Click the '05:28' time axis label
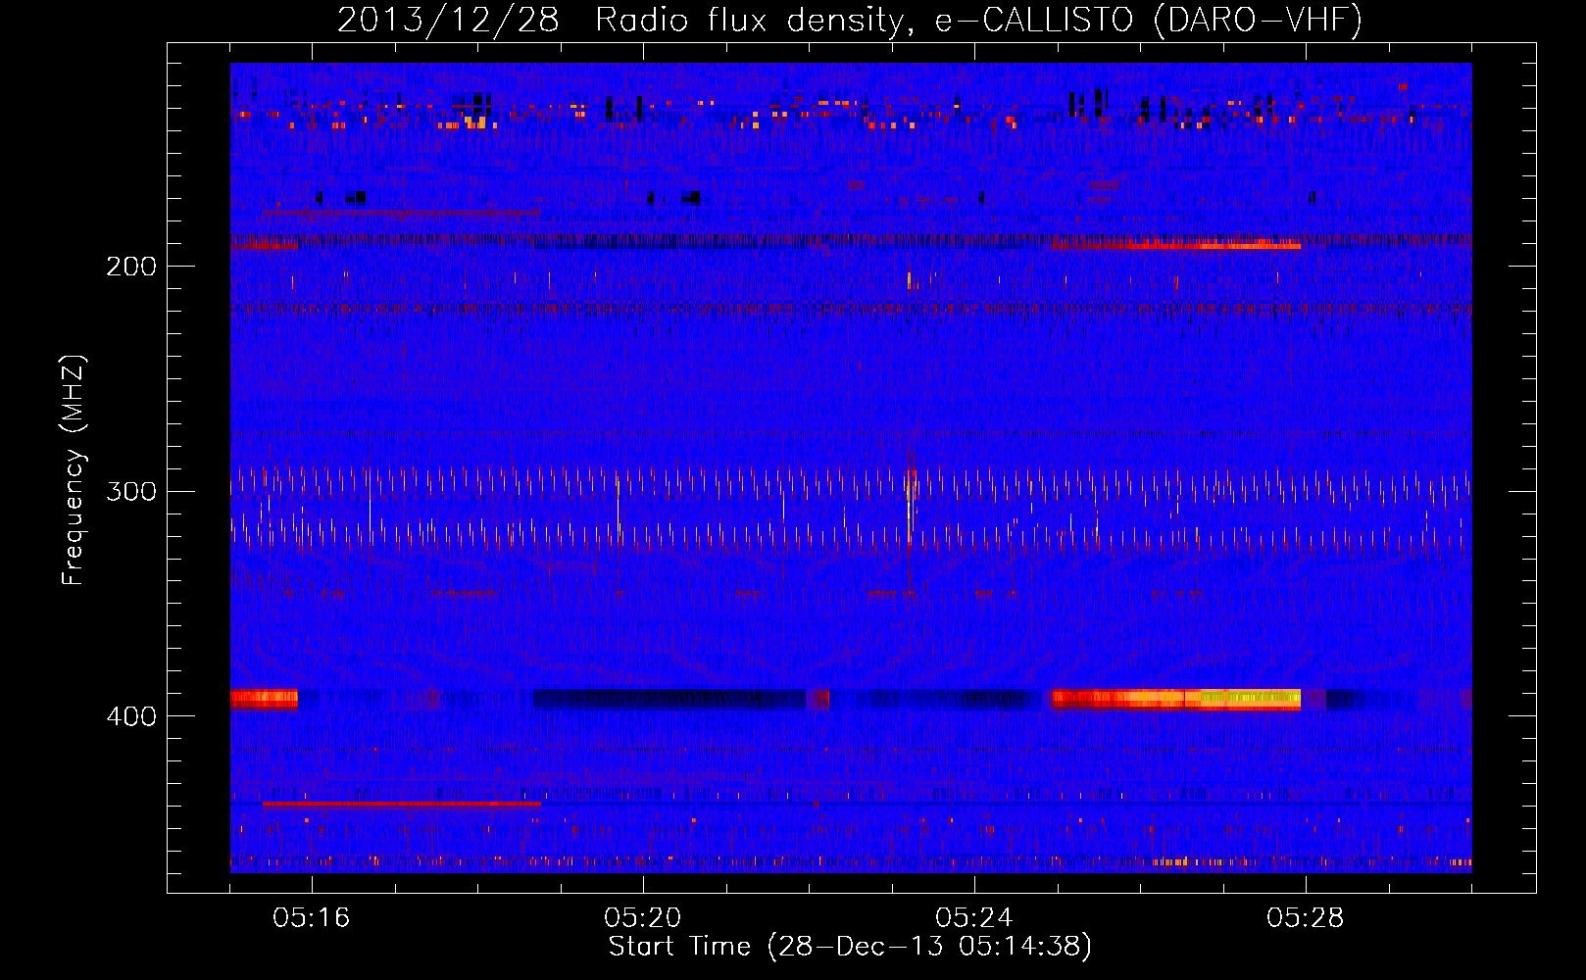The image size is (1586, 980). 1306,918
